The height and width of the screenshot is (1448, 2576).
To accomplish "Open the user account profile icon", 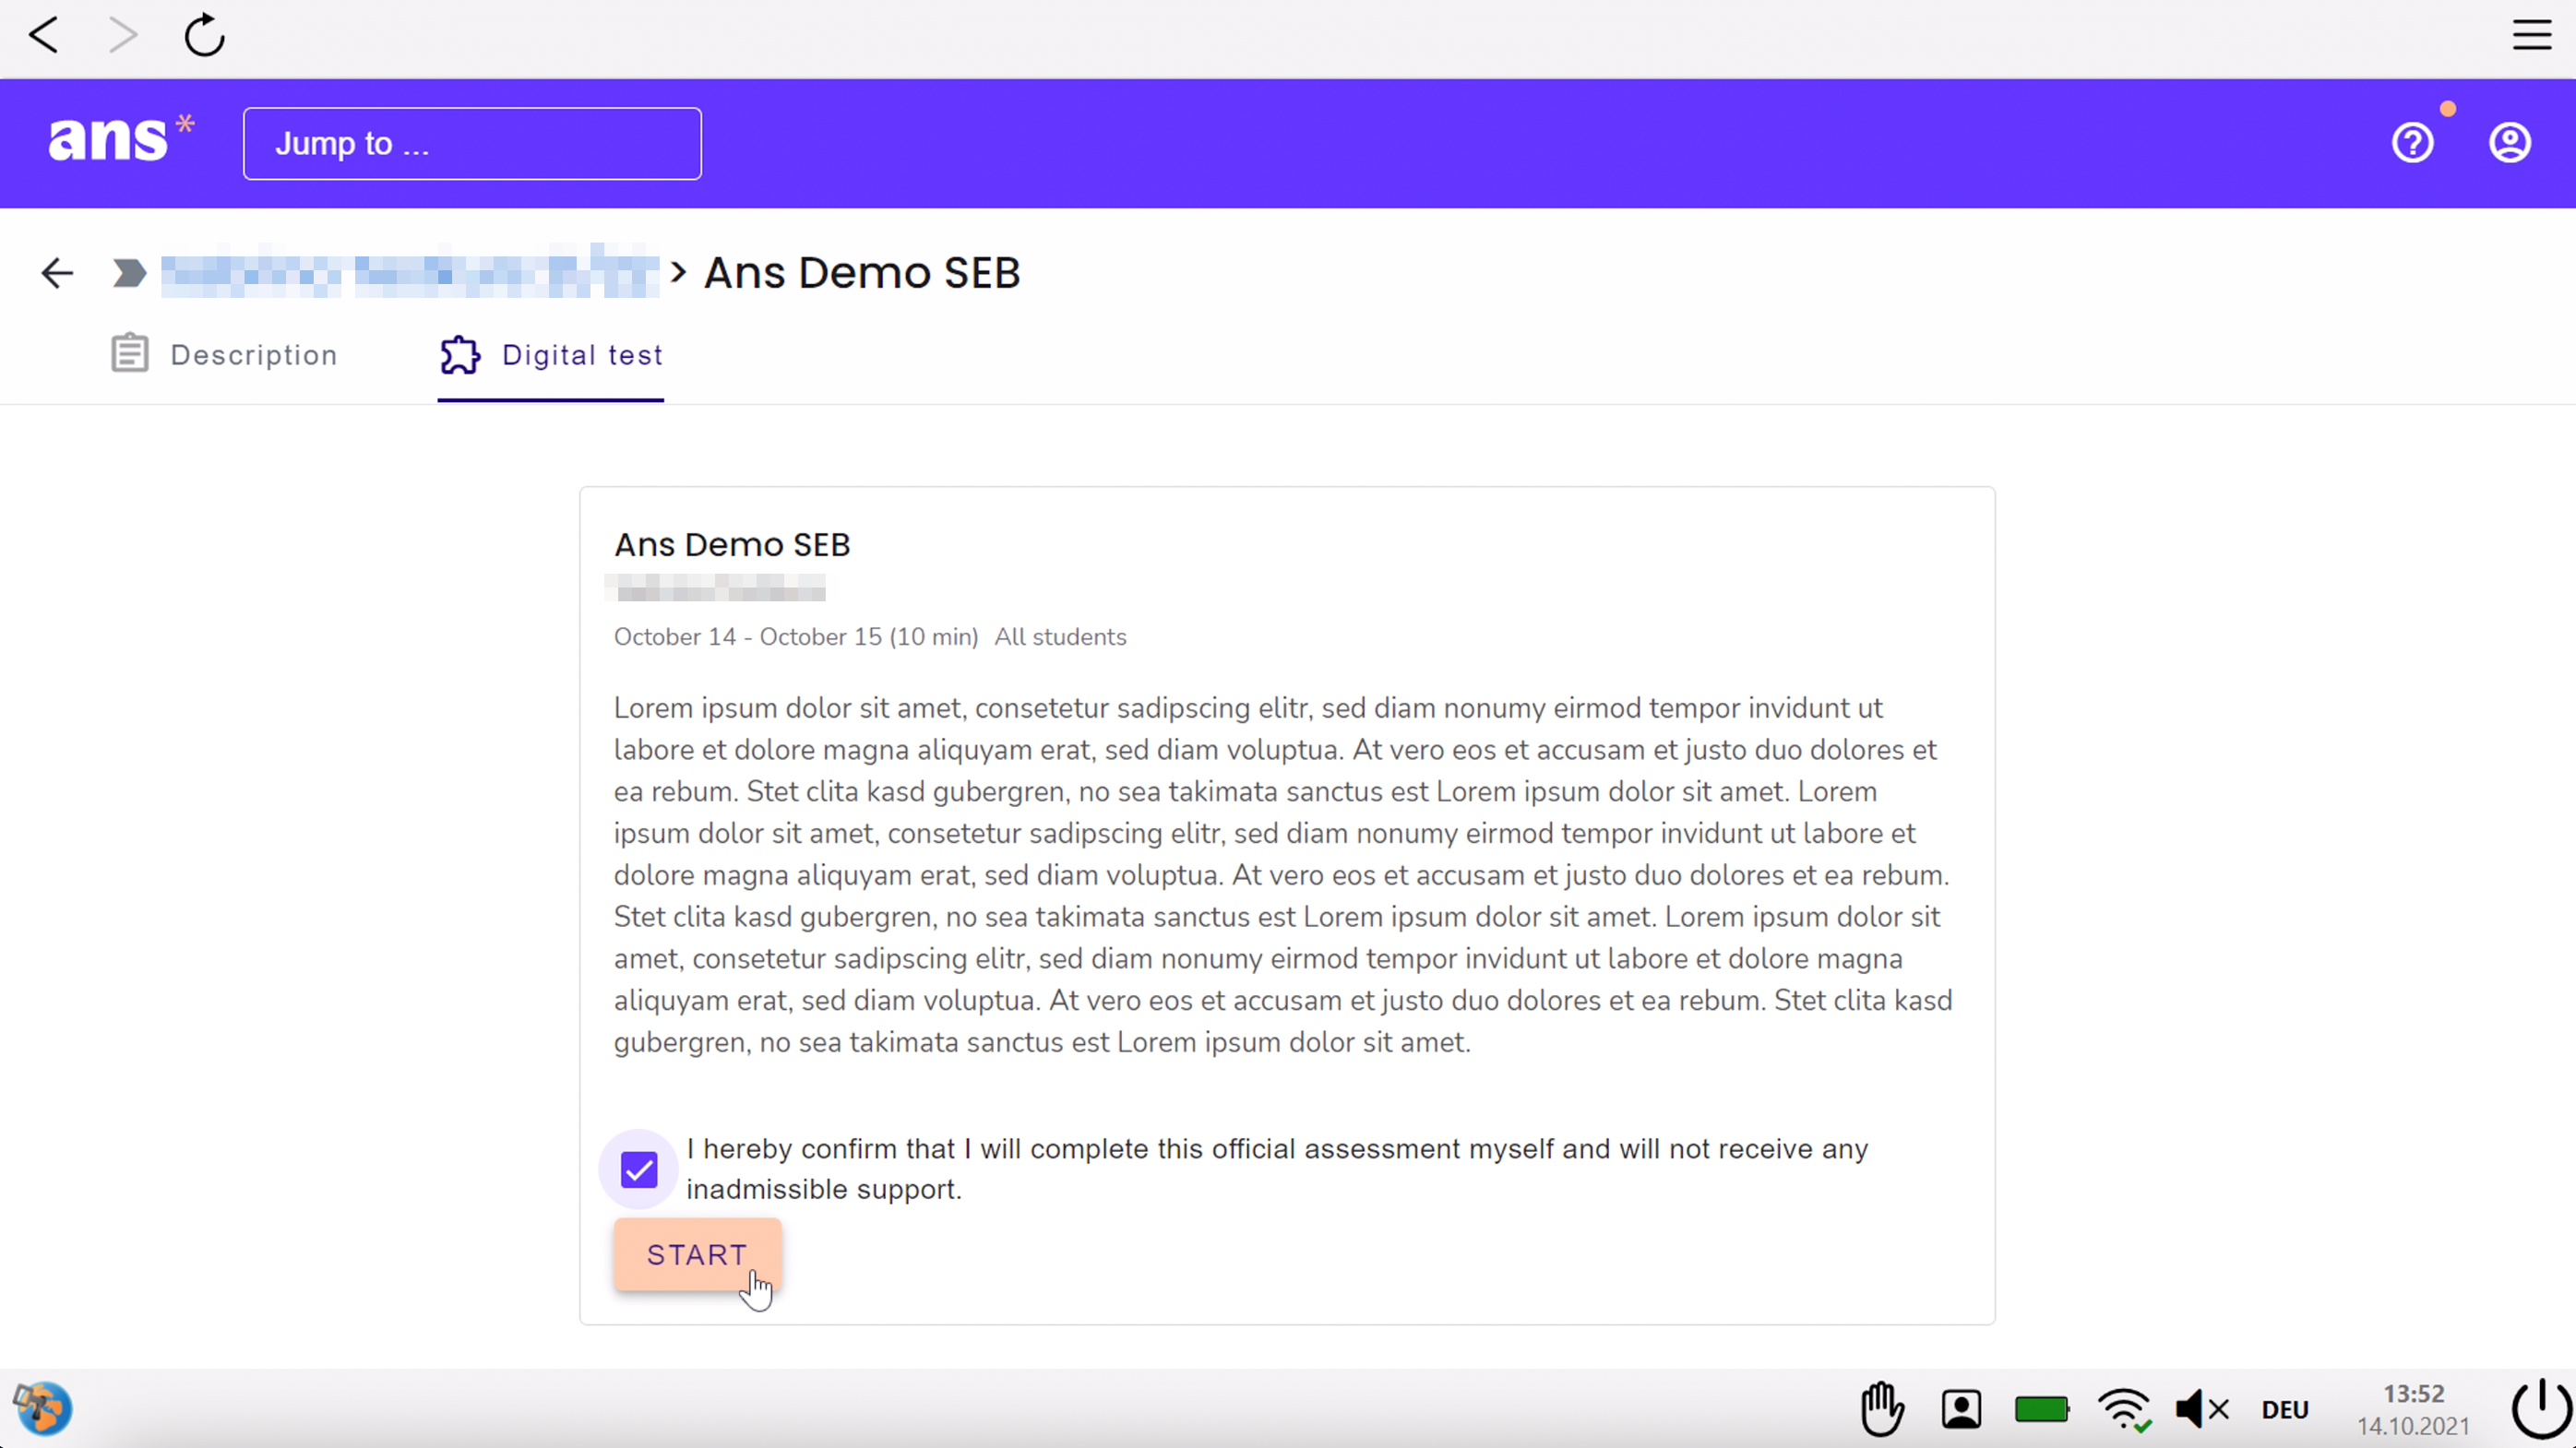I will click(2509, 143).
